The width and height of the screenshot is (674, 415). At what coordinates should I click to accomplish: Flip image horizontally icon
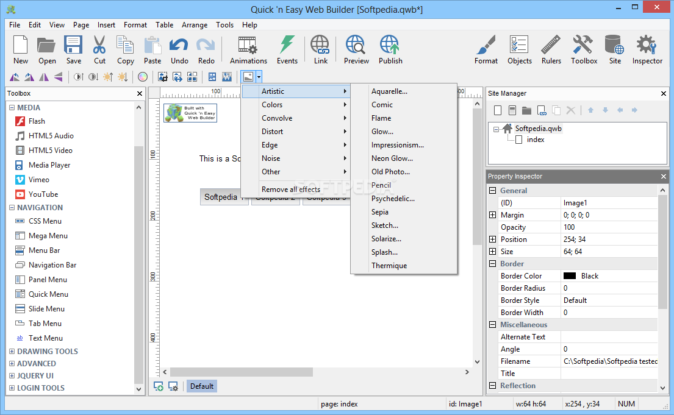click(44, 77)
